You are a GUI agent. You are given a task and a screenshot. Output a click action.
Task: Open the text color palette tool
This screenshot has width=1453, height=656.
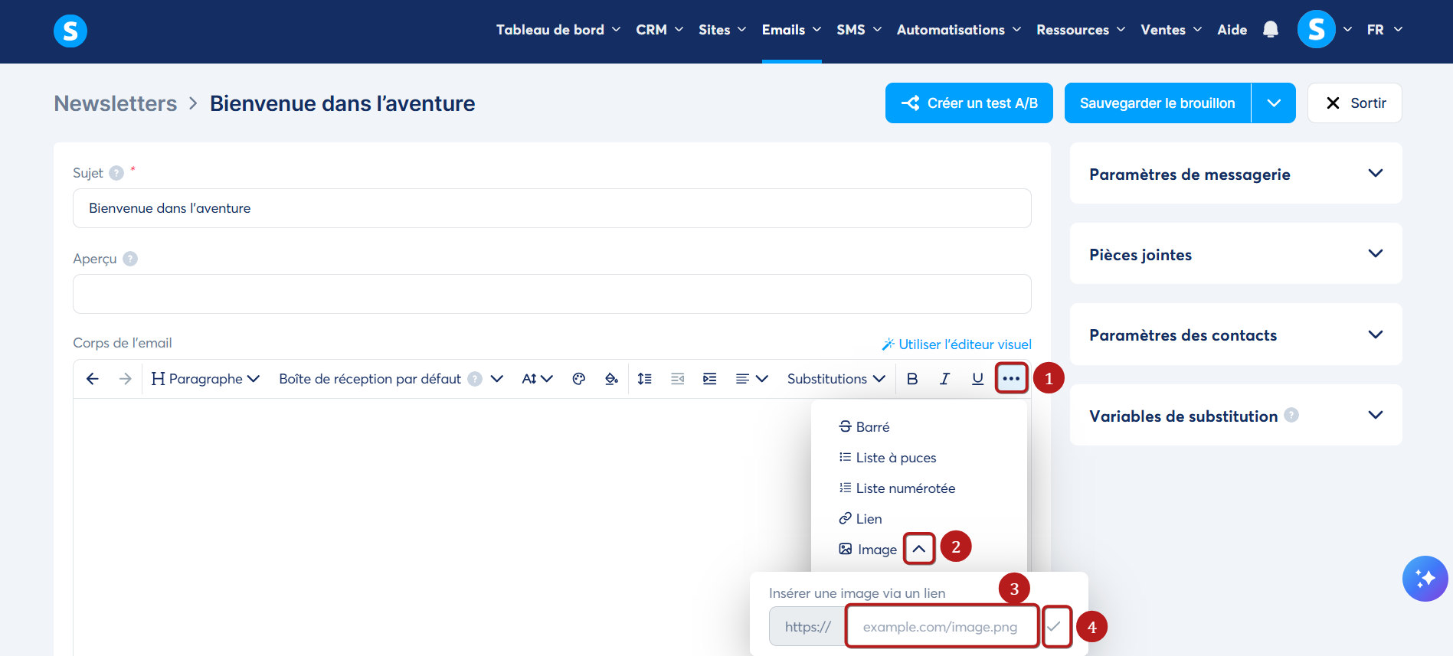click(579, 379)
